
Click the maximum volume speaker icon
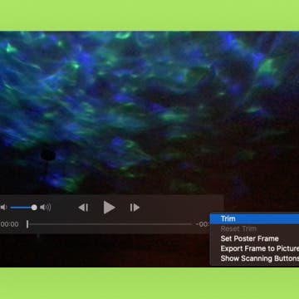point(46,208)
